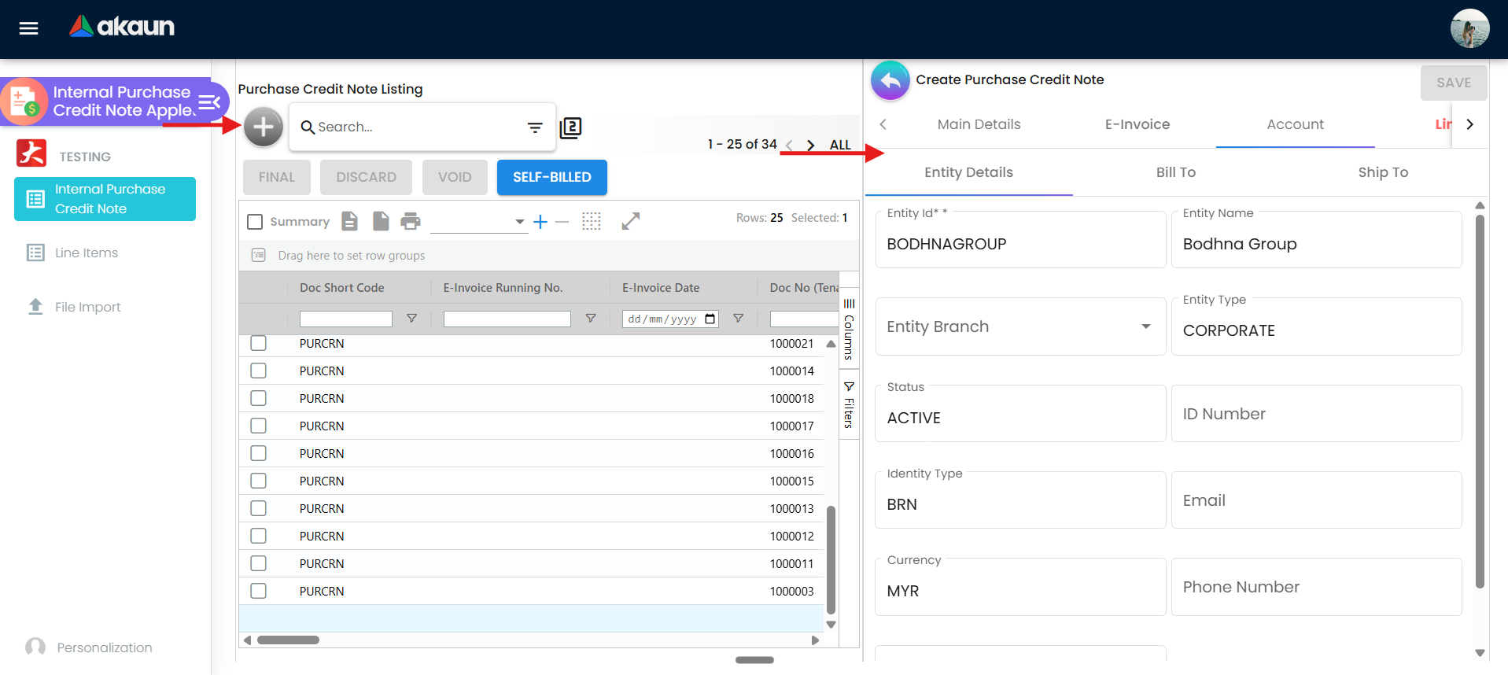1508x675 pixels.
Task: Switch to Account tab
Action: [1296, 124]
